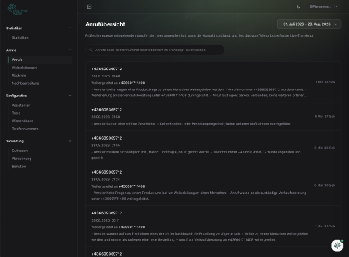Click the Effizienzwerk logo
Screen dimensions: 349x257
[18, 10]
